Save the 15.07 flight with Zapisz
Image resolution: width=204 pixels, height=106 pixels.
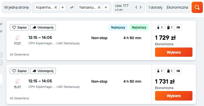19,71
